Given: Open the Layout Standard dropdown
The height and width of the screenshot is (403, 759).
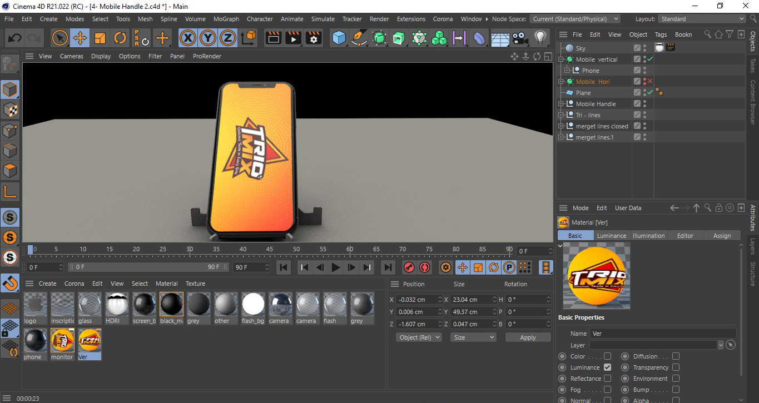Looking at the screenshot, I should coord(702,19).
